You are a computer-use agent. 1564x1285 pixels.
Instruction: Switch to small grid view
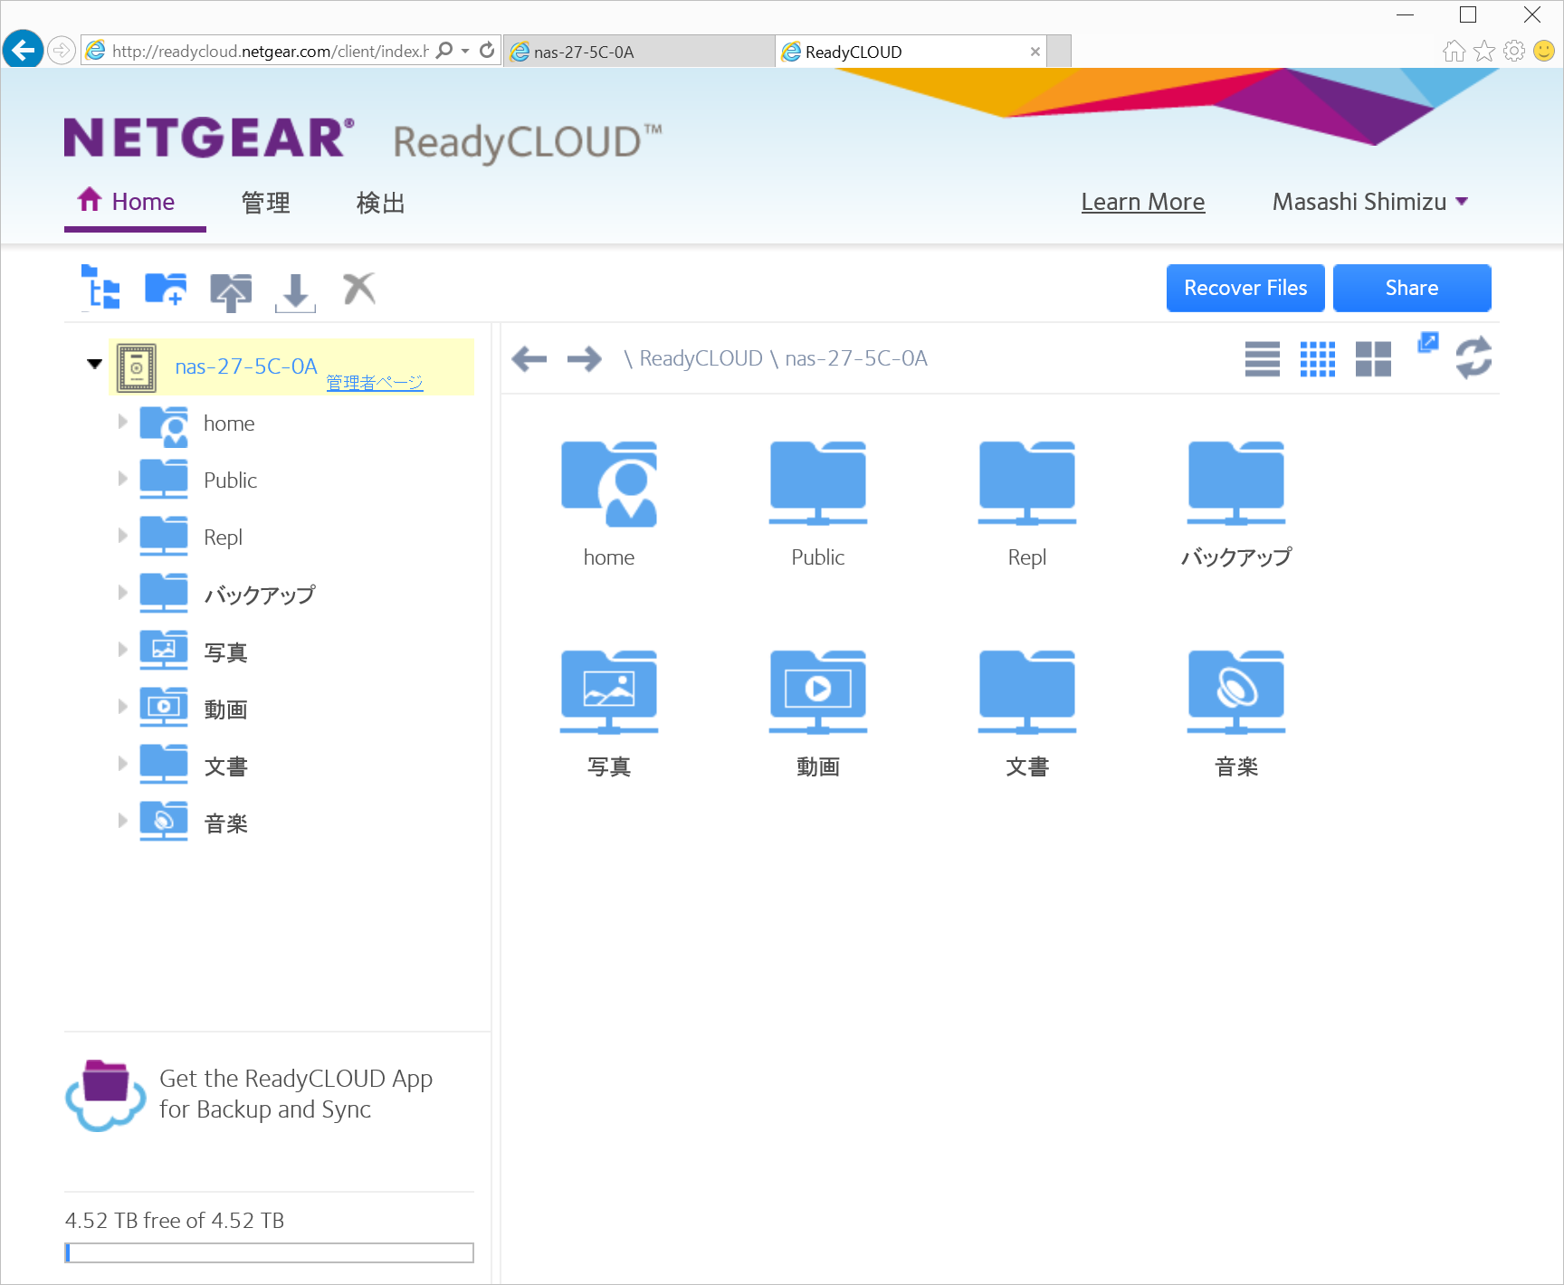coord(1317,359)
